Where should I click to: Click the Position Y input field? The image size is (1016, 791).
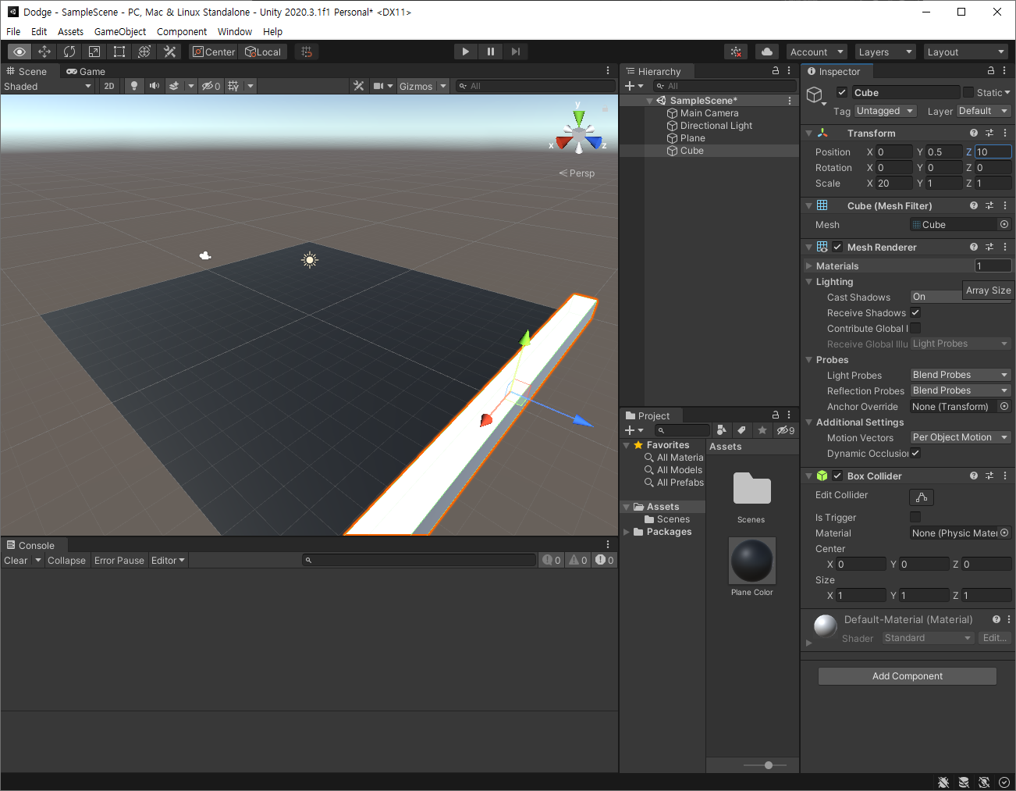click(x=943, y=151)
